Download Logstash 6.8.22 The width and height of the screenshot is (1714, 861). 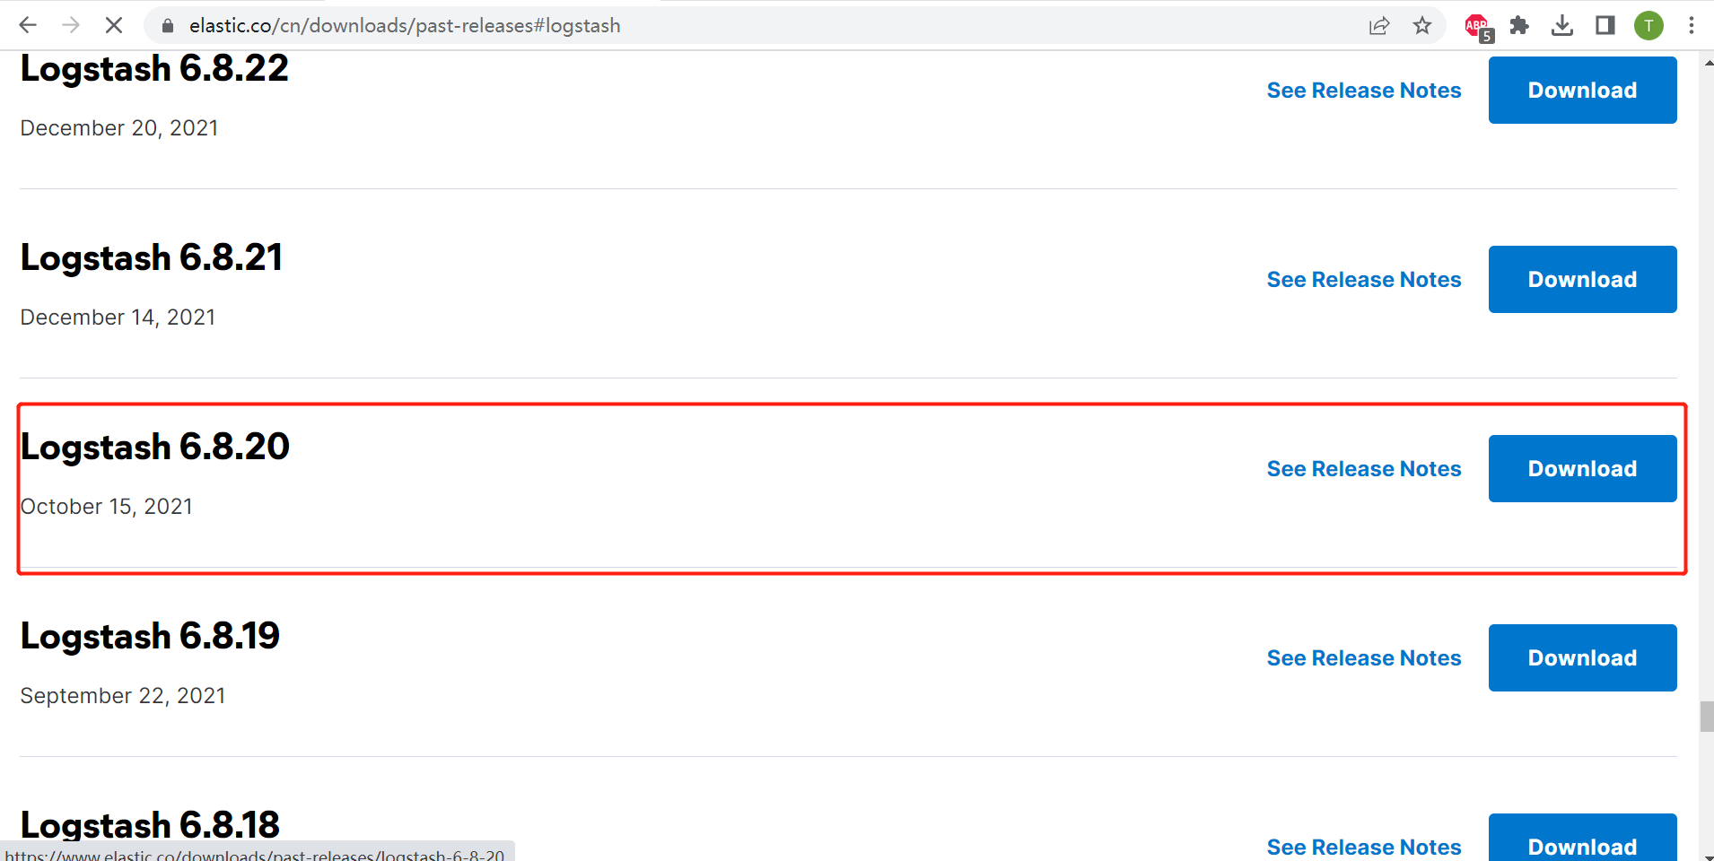[1582, 90]
